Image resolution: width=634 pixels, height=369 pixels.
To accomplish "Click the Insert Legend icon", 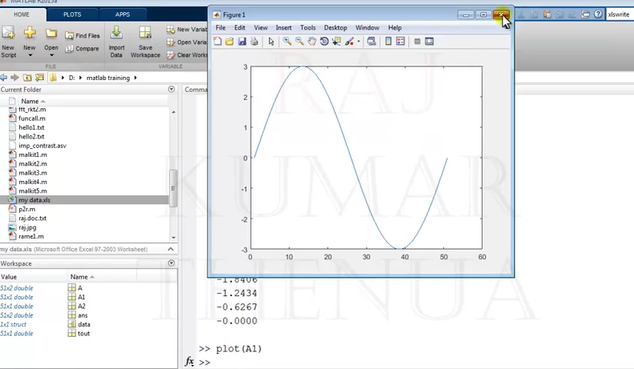I will coord(400,41).
